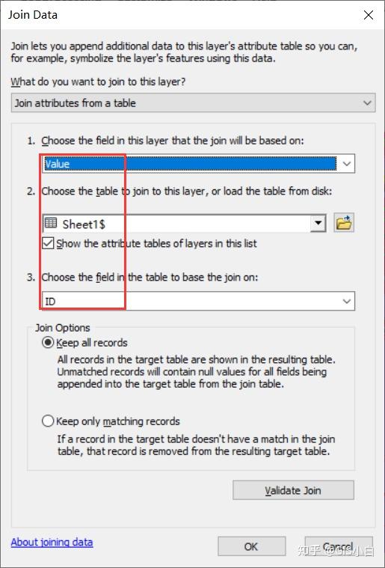The height and width of the screenshot is (568, 385).
Task: Click the Join Options group label
Action: pyautogui.click(x=62, y=328)
